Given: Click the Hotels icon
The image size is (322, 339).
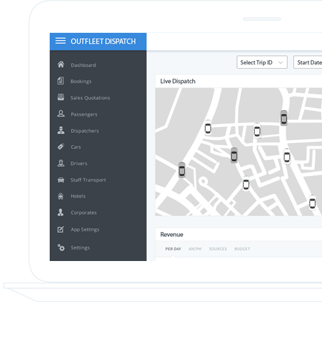Looking at the screenshot, I should (x=61, y=196).
